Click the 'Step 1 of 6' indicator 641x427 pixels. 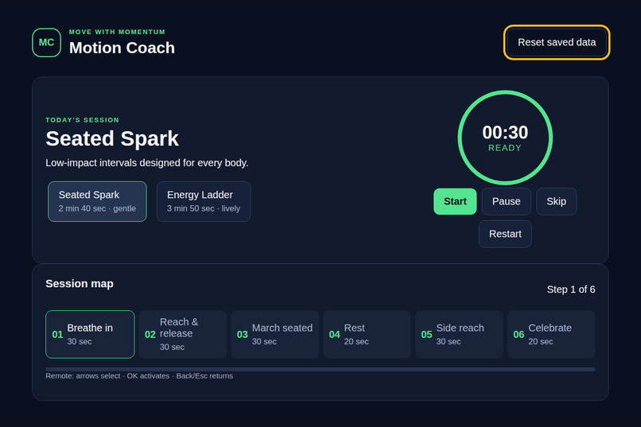click(571, 289)
